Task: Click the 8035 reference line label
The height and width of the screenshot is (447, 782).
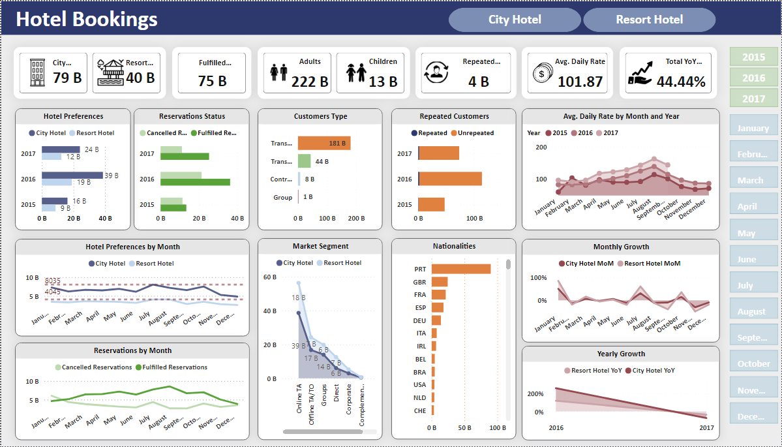Action: coord(52,281)
